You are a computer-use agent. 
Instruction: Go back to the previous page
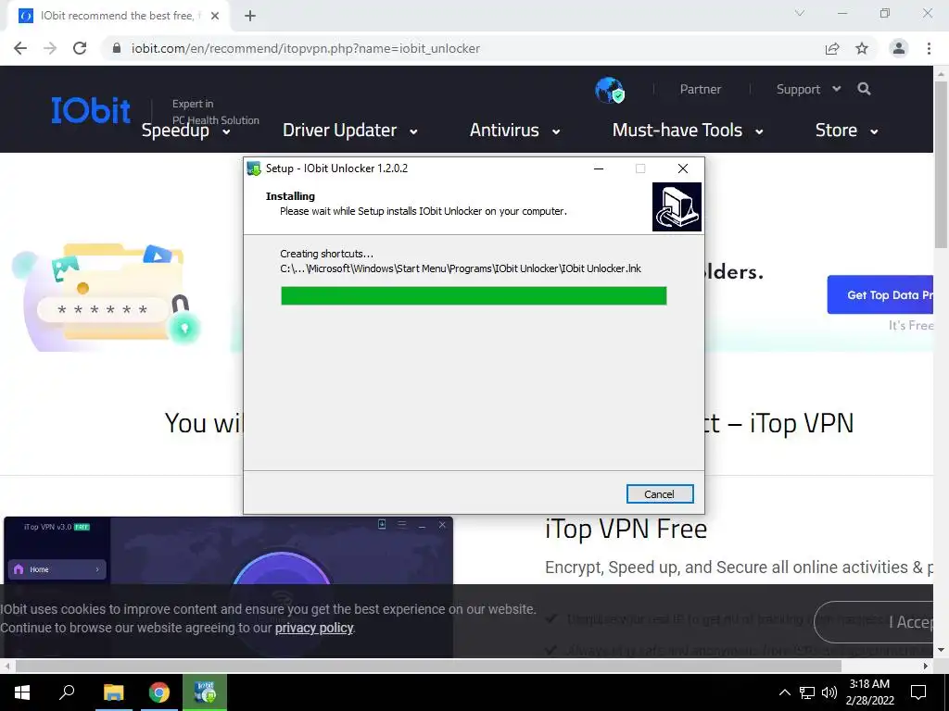point(20,48)
